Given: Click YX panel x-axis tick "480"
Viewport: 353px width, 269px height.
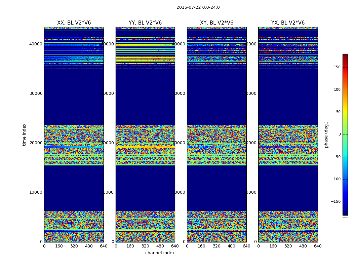Looking at the screenshot, I should click(x=303, y=246).
